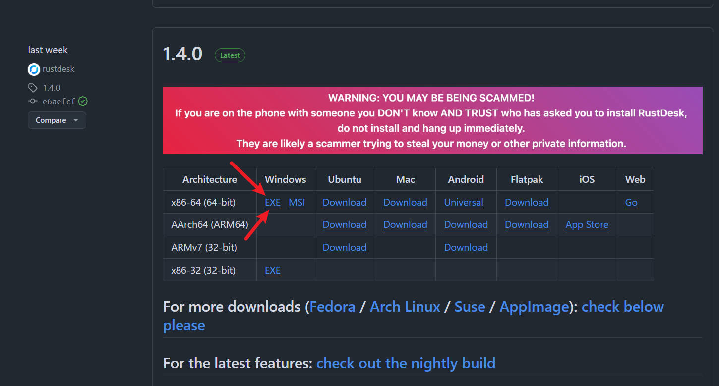
Task: Click the 'AArch64 (ARM64)' row label
Action: pos(210,224)
